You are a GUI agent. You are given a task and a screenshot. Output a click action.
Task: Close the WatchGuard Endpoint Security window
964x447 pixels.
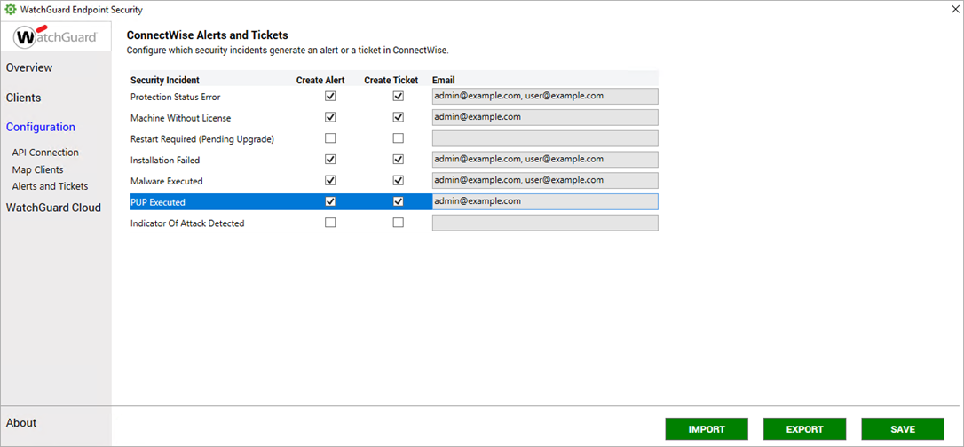[x=955, y=9]
